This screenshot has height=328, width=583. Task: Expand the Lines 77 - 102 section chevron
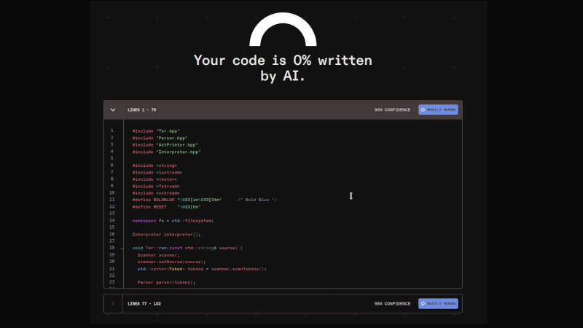113,303
